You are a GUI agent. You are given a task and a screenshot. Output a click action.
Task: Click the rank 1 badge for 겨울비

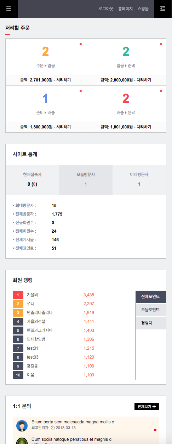[x=18, y=295]
